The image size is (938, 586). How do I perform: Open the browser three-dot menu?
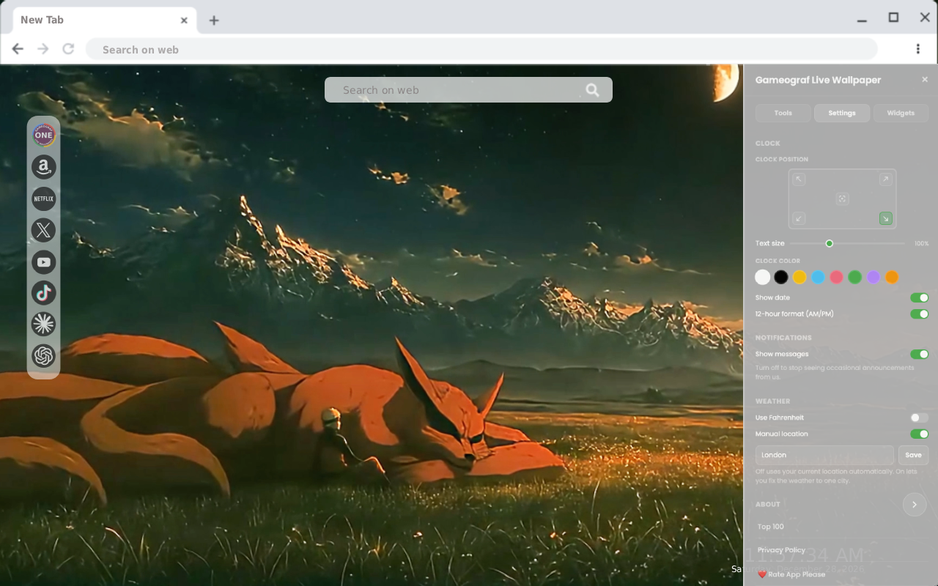point(917,49)
